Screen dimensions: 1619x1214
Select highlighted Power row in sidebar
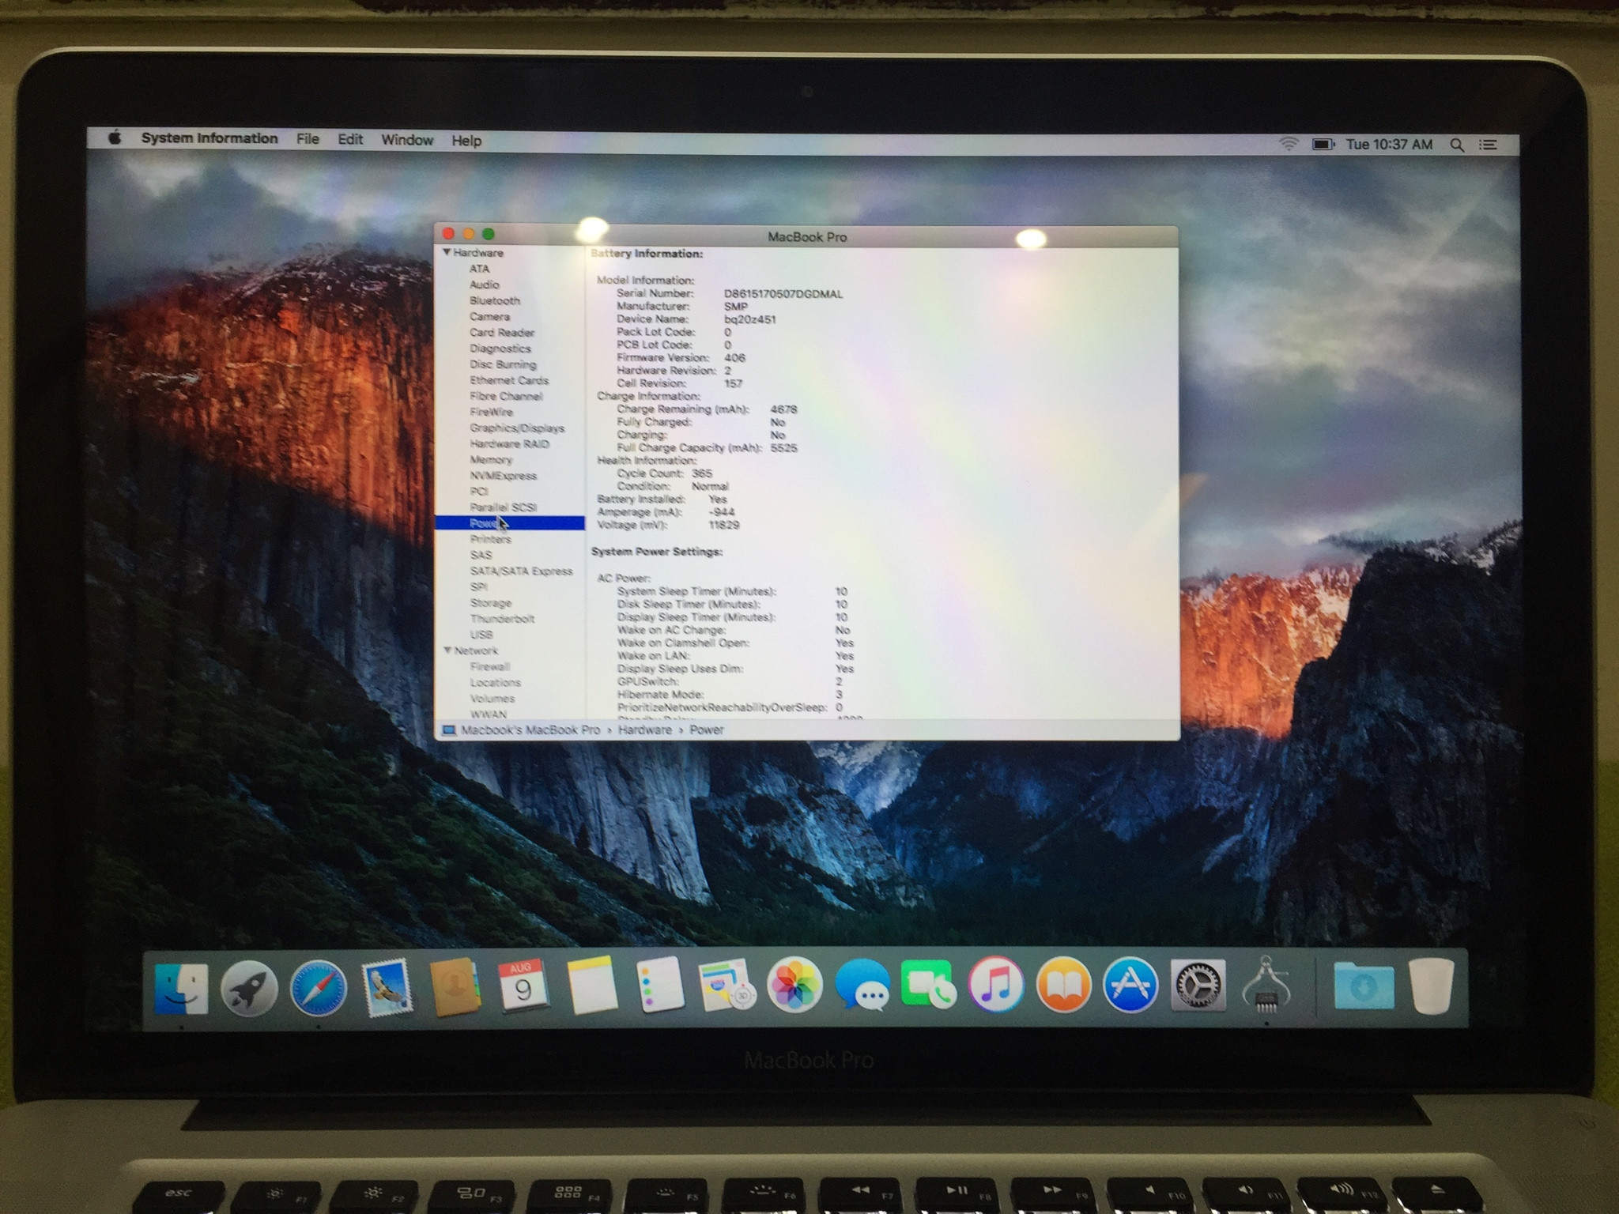pos(510,523)
